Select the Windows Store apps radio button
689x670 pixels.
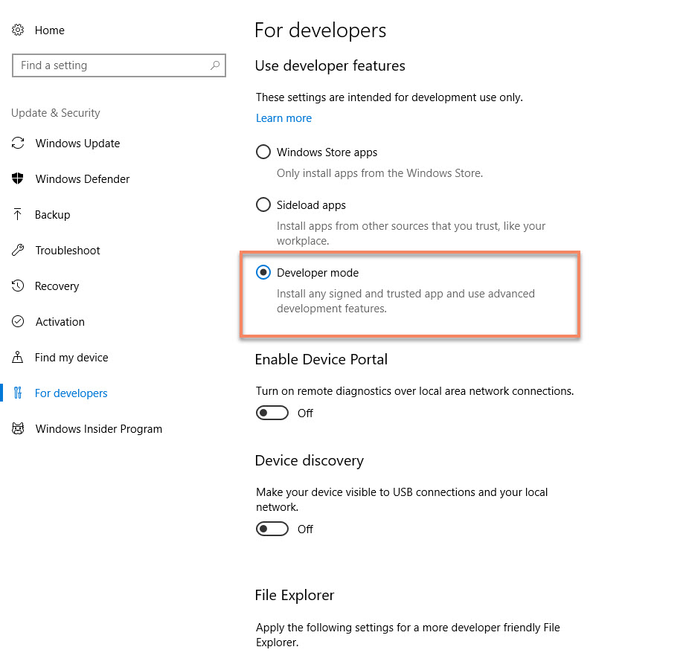pyautogui.click(x=263, y=152)
